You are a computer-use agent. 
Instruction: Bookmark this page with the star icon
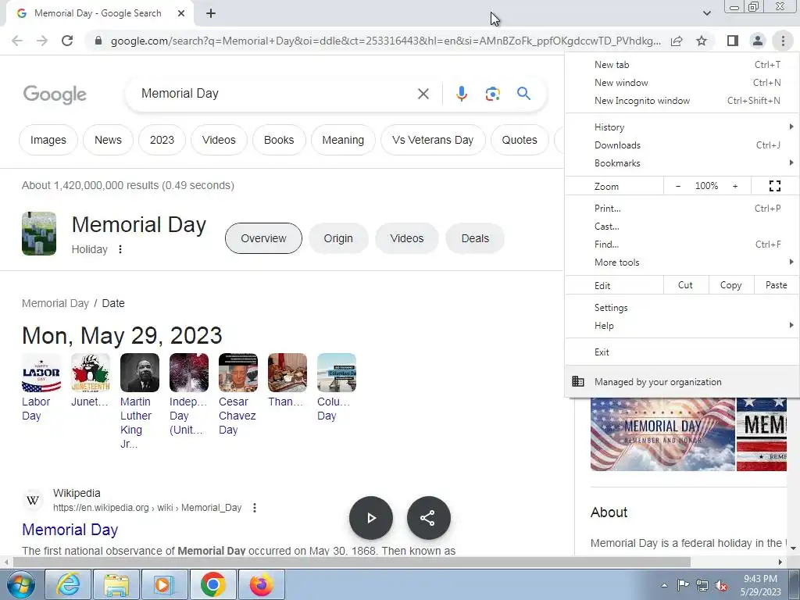[x=702, y=41]
